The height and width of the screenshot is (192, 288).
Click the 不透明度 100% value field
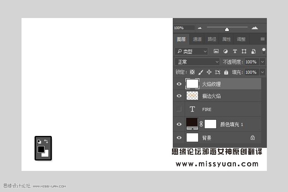pyautogui.click(x=252, y=62)
